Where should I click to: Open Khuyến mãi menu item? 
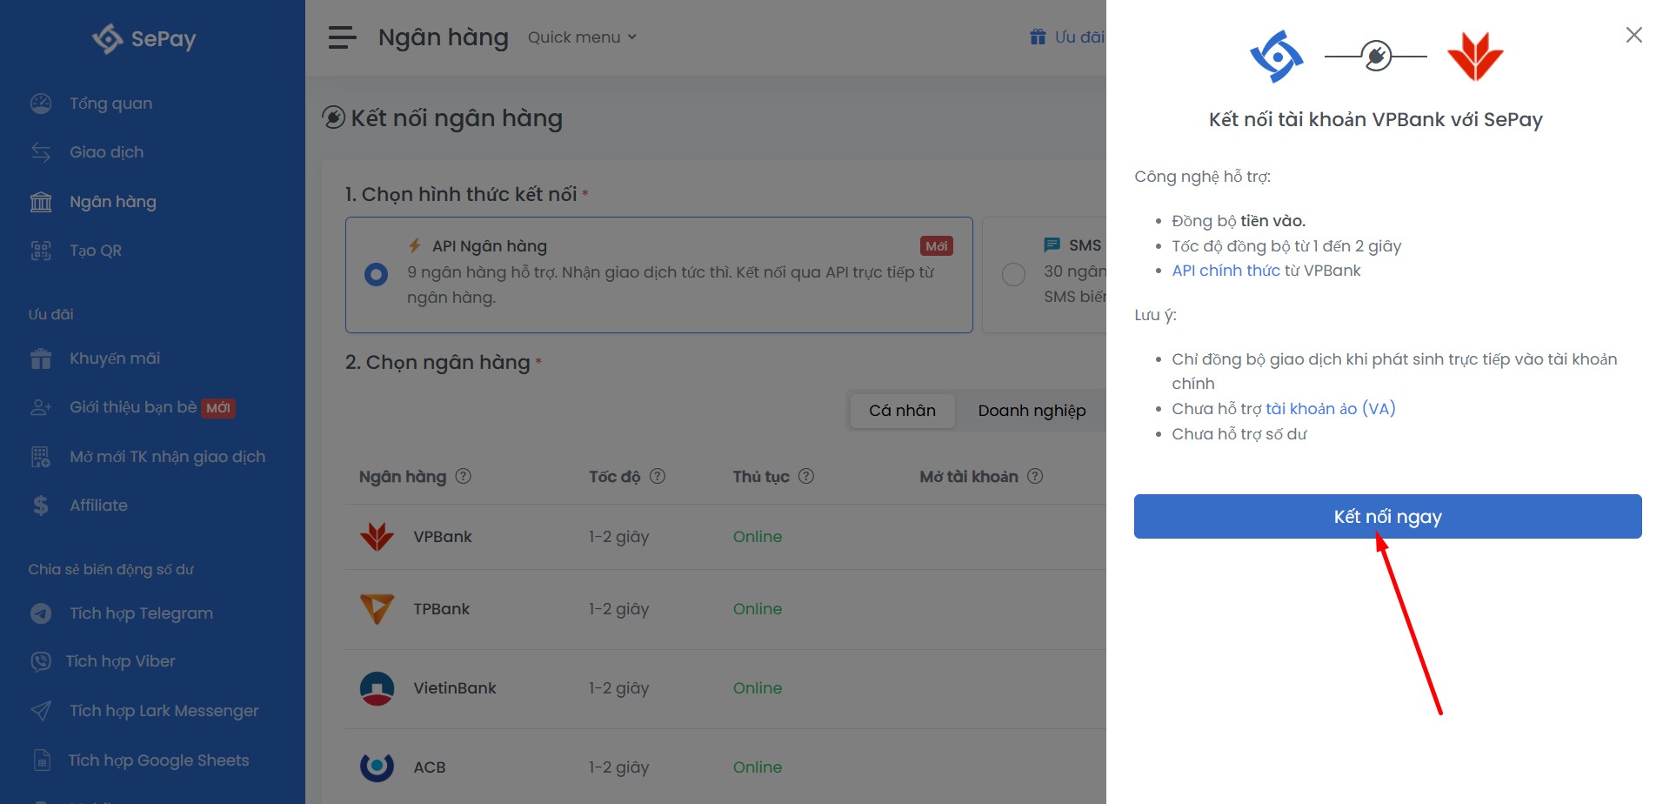pos(115,358)
